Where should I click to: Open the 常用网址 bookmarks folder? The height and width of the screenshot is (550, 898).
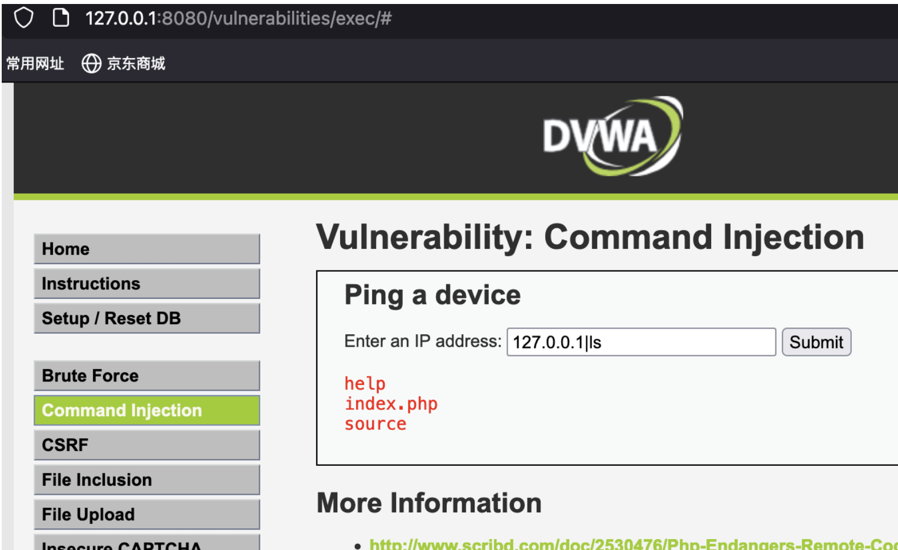35,63
